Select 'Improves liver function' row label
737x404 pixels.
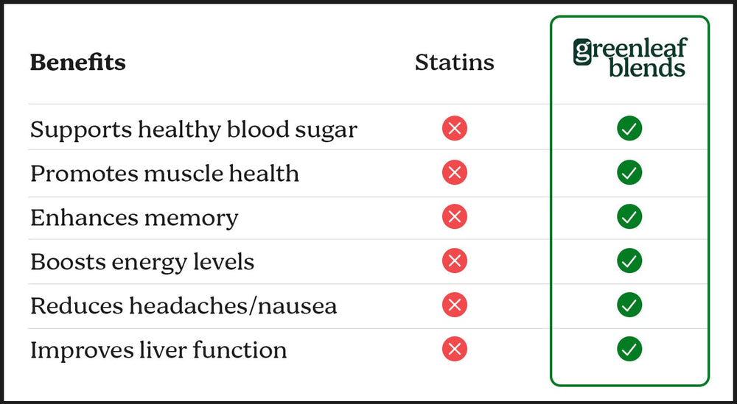pyautogui.click(x=158, y=350)
